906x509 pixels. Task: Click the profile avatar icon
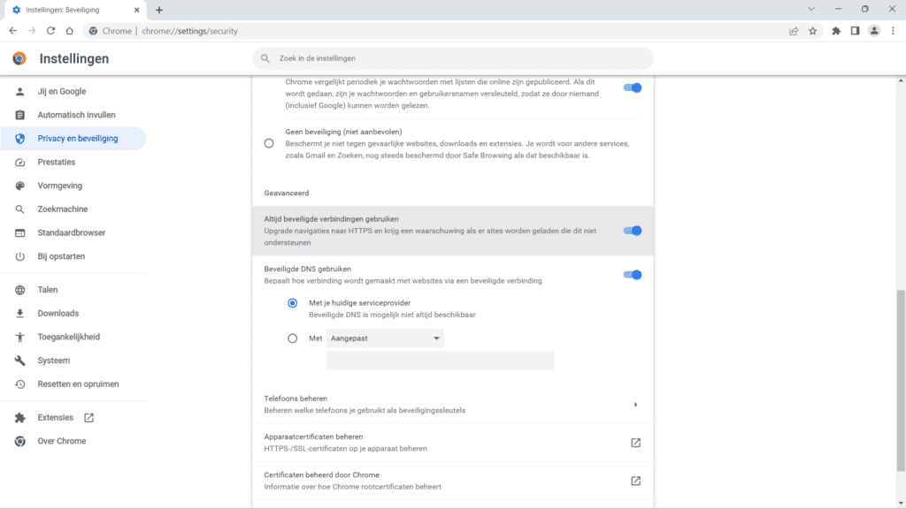(x=874, y=31)
